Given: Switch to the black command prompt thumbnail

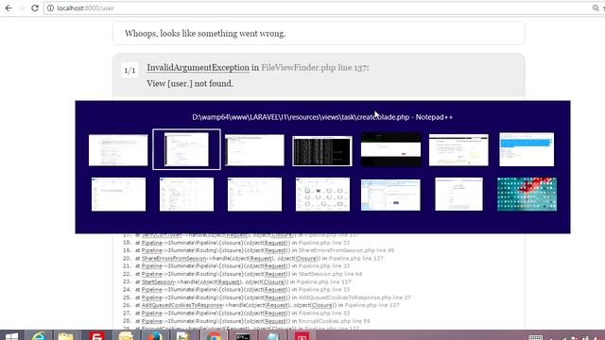Looking at the screenshot, I should (322, 151).
